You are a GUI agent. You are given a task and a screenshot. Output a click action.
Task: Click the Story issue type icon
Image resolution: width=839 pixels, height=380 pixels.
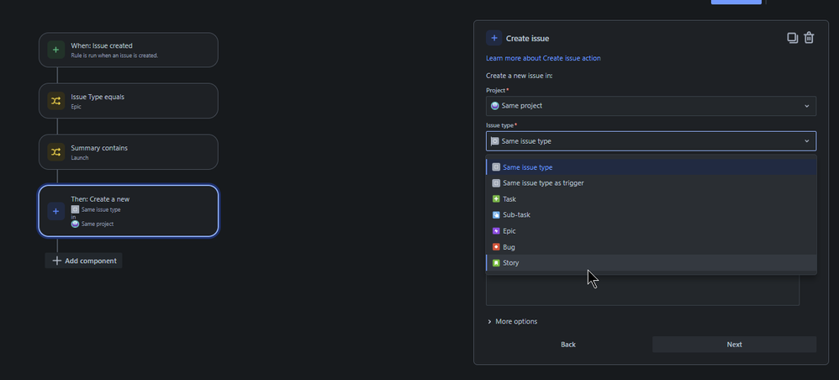point(496,263)
